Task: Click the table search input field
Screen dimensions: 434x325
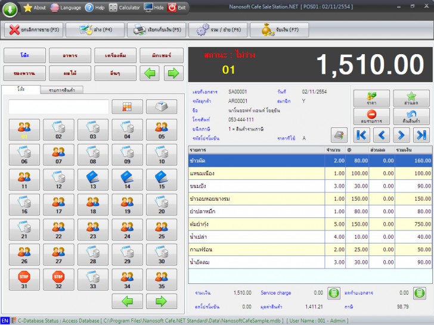Action: [x=58, y=107]
